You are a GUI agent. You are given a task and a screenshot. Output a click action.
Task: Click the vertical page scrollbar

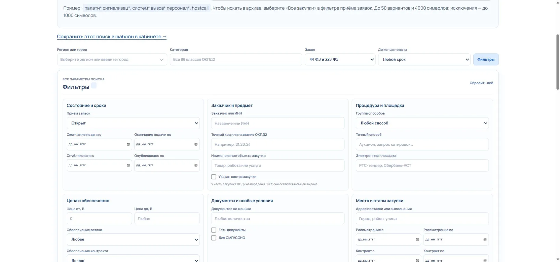[558, 62]
